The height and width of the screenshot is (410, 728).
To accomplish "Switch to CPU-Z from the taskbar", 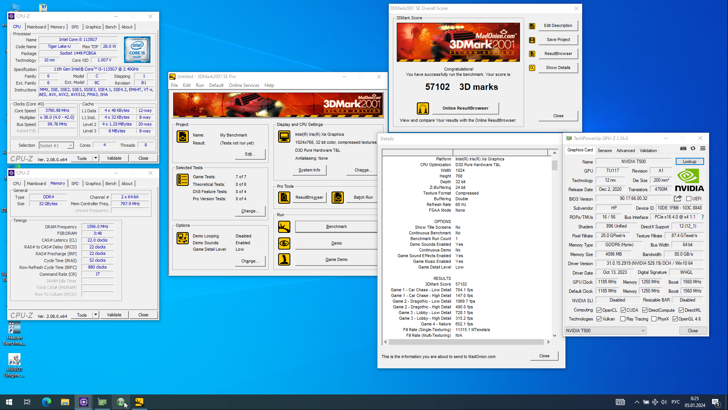I will [x=83, y=402].
